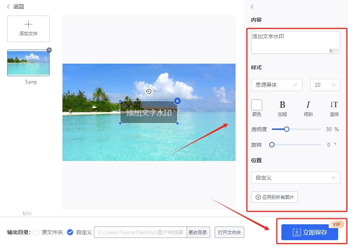Viewport: 348px width, 247px height.
Task: Remove 5.png via its corner delete icon
Action: [x=49, y=50]
